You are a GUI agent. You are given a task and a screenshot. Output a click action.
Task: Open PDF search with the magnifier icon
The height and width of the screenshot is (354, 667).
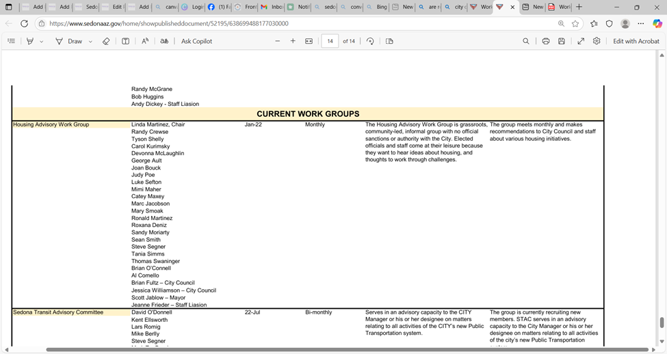526,41
